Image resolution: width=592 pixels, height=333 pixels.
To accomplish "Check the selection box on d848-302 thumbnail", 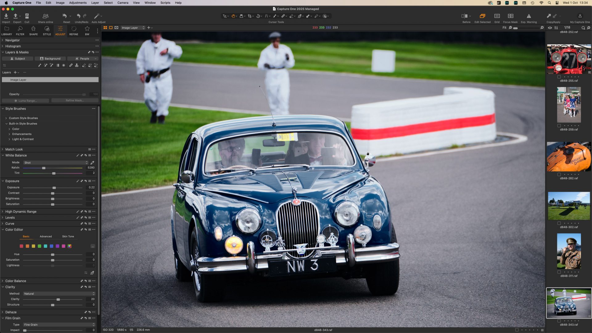I will tap(559, 223).
